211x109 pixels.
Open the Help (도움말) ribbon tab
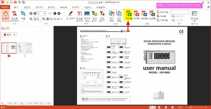tap(101, 7)
